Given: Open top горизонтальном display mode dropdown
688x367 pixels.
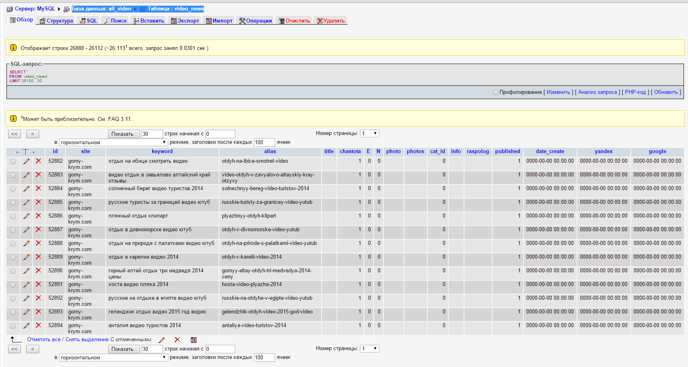Looking at the screenshot, I should [113, 142].
